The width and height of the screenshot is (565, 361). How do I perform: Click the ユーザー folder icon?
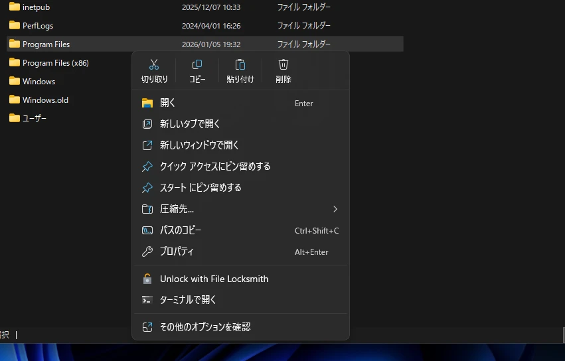[x=15, y=118]
